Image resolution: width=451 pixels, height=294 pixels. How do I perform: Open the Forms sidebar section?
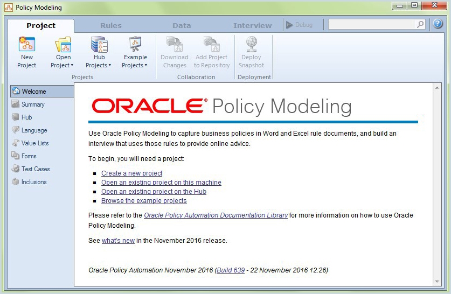(29, 156)
